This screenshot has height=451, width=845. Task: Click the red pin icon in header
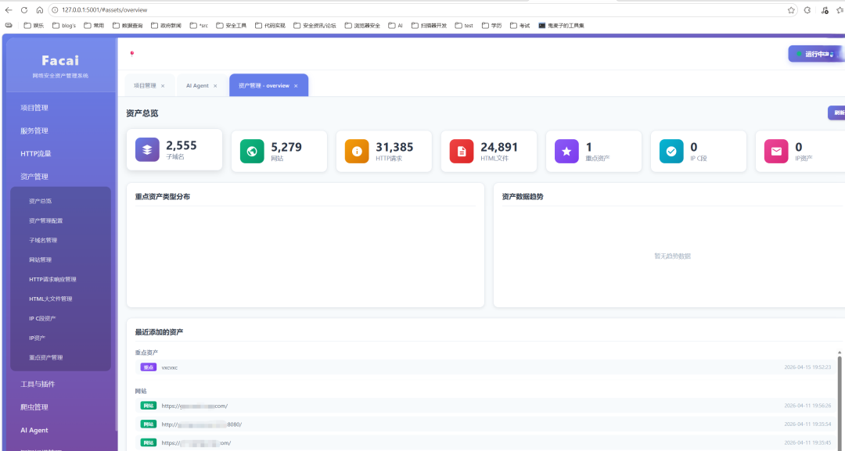point(132,54)
